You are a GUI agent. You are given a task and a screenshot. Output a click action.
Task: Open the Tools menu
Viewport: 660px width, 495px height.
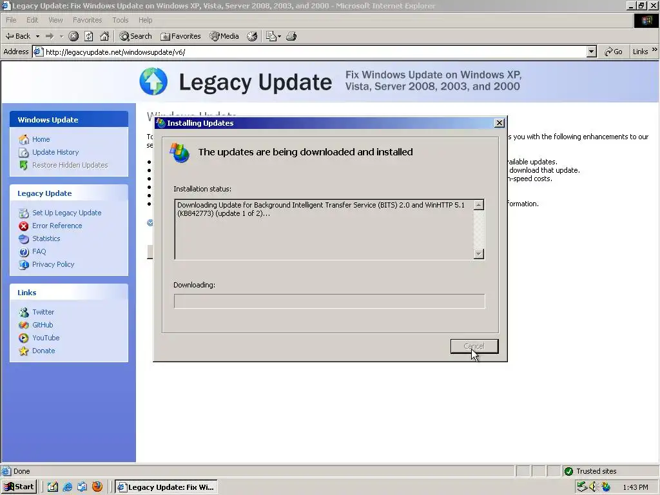point(121,20)
